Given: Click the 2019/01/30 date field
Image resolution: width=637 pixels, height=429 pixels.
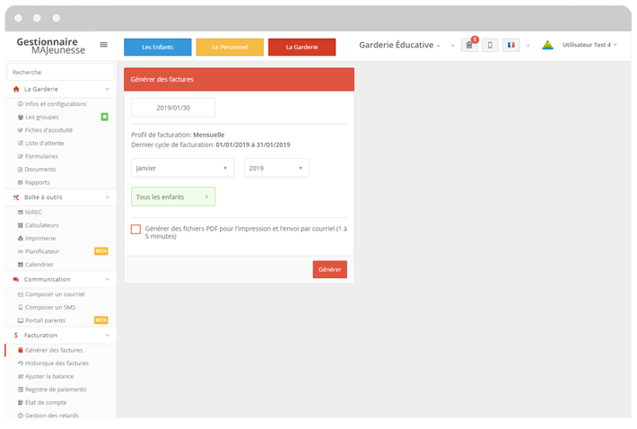Looking at the screenshot, I should [173, 108].
